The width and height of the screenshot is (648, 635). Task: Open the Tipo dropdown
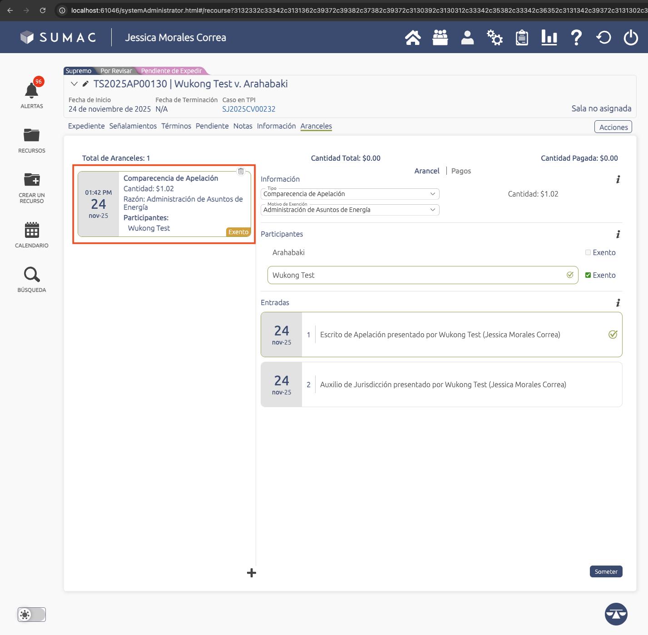click(x=350, y=194)
